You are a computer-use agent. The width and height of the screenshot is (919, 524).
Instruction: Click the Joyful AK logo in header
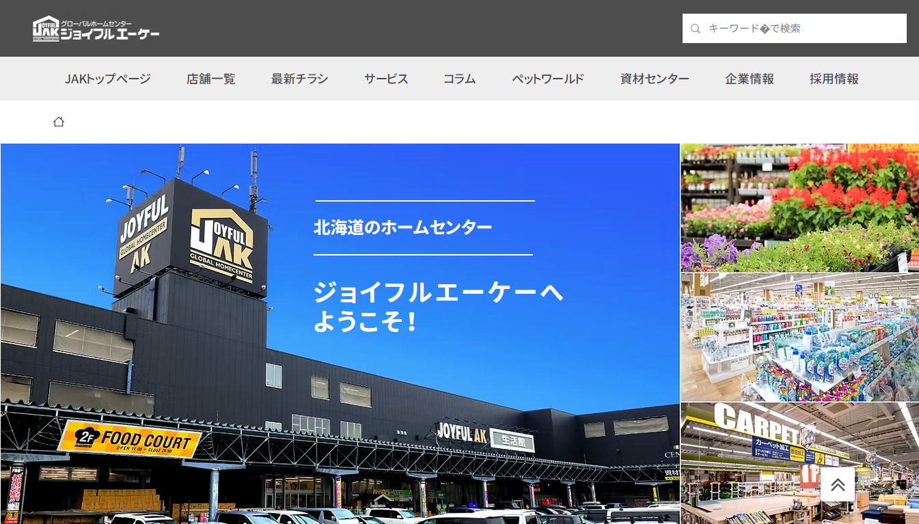pyautogui.click(x=96, y=29)
